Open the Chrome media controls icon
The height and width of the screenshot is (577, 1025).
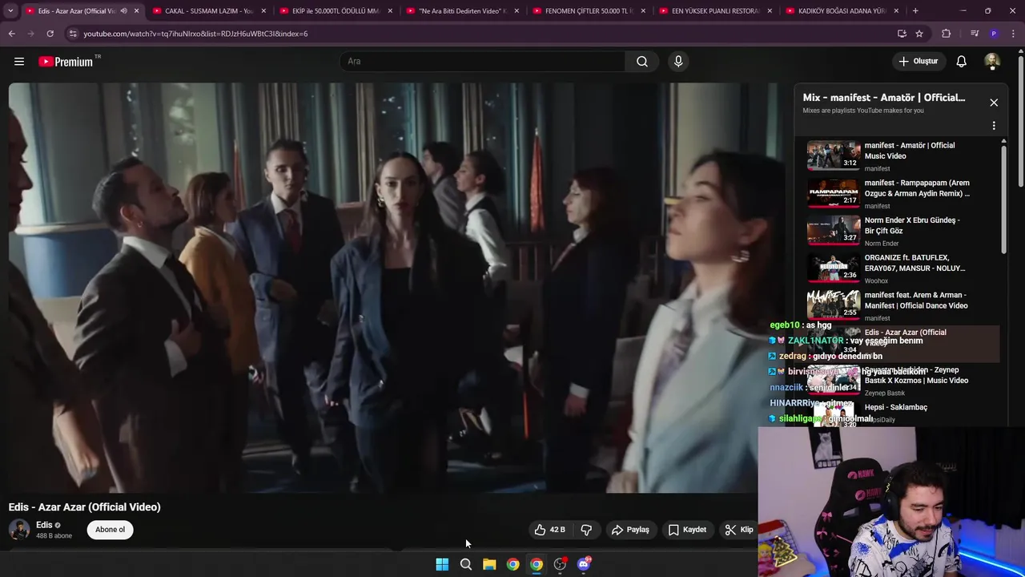[975, 34]
